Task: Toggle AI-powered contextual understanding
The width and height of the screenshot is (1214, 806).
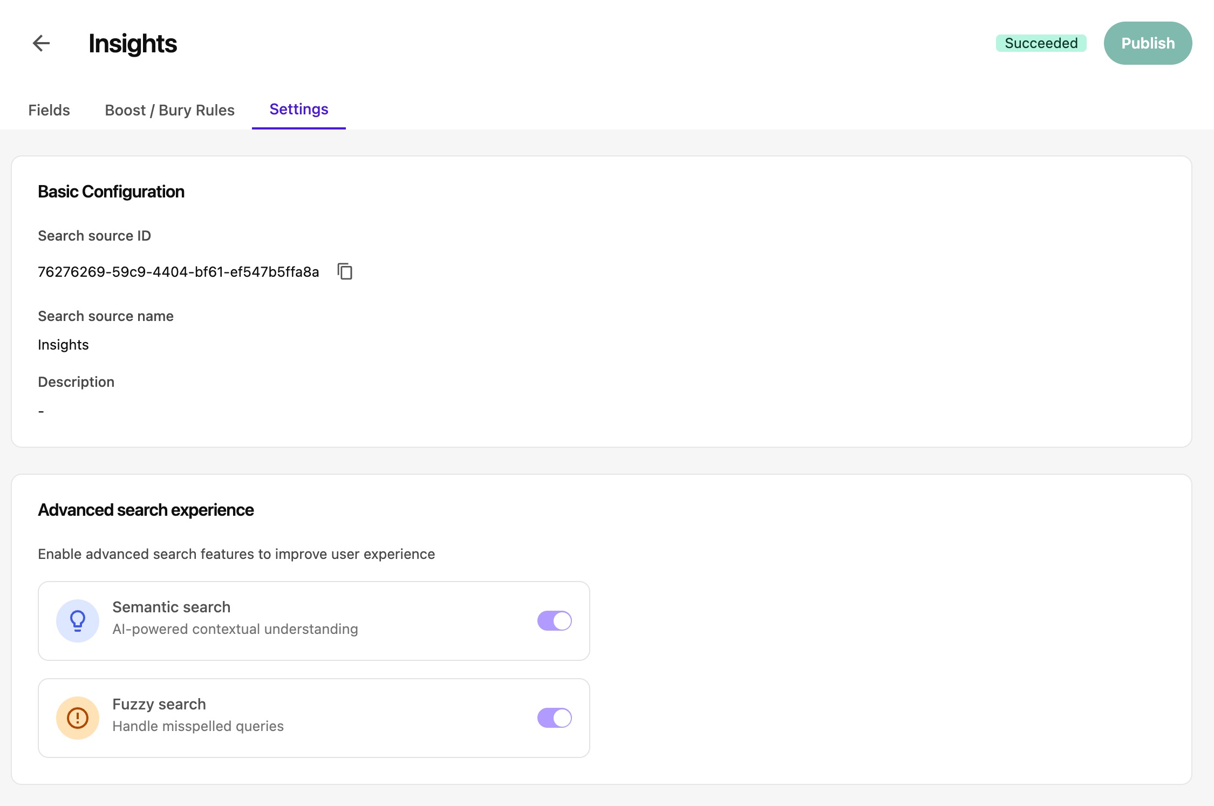Action: click(554, 620)
